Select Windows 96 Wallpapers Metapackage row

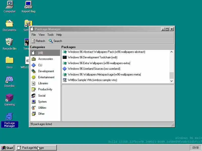point(116,74)
